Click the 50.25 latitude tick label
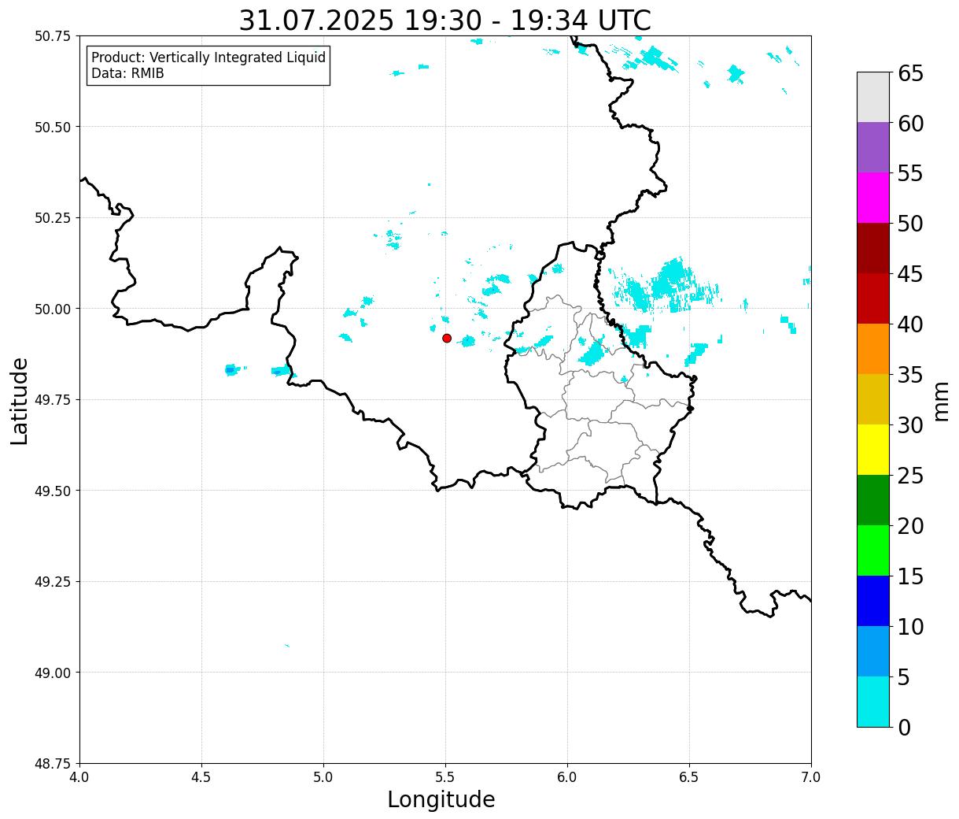Viewport: 959px width, 819px height. click(53, 218)
